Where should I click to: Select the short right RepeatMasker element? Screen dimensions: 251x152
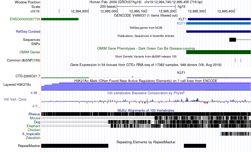pos(195,146)
